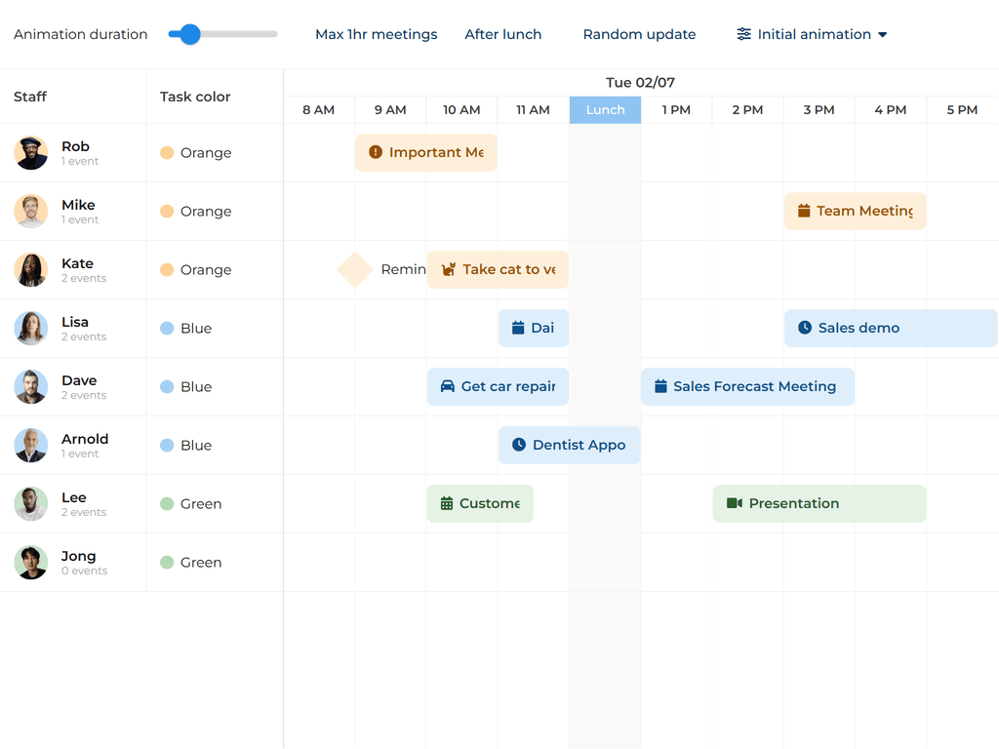
Task: Click the cat icon on Kate's event
Action: tap(449, 269)
